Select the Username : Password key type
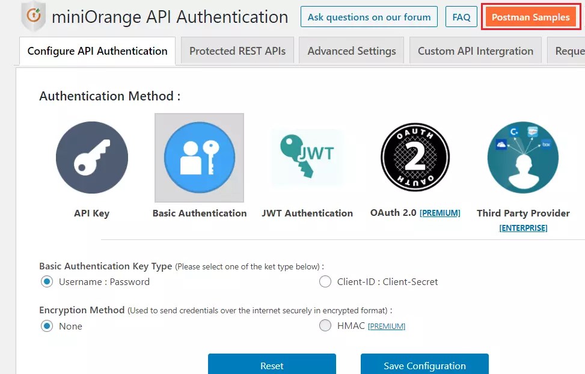This screenshot has width=585, height=374. pyautogui.click(x=46, y=281)
